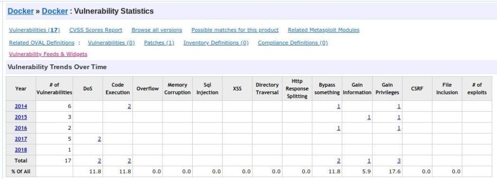The width and height of the screenshot is (497, 179).
Task: Open the 2015 year link
Action: click(x=21, y=117)
